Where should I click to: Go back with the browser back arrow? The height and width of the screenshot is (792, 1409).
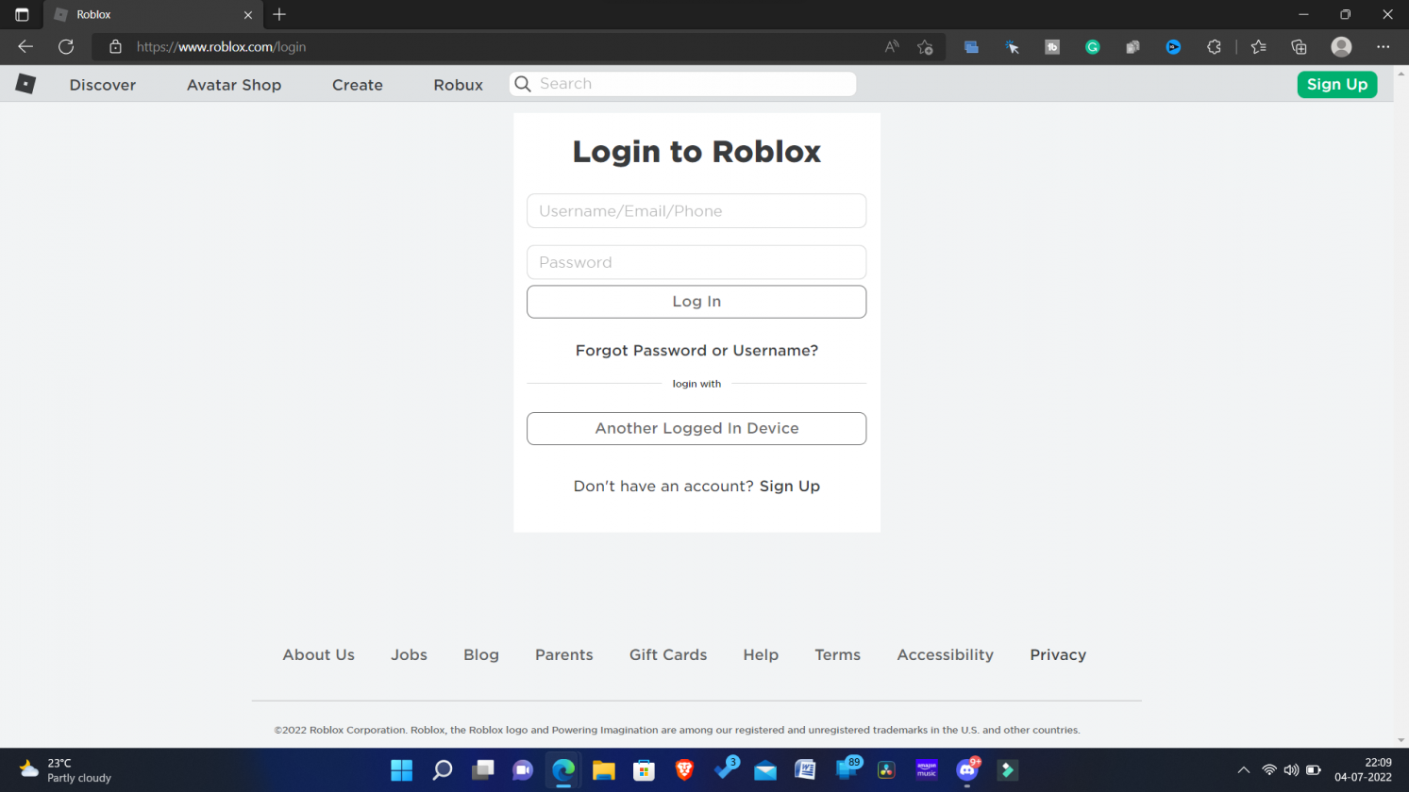pos(25,46)
